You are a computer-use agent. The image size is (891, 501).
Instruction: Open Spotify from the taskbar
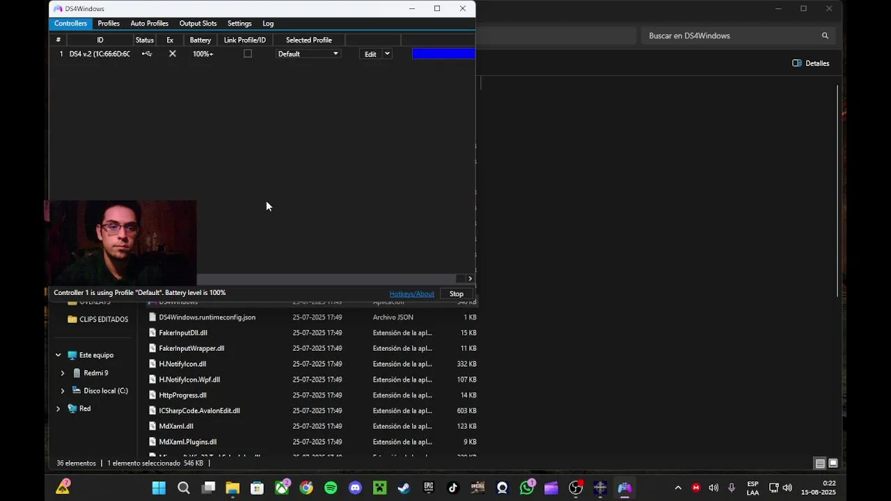331,488
